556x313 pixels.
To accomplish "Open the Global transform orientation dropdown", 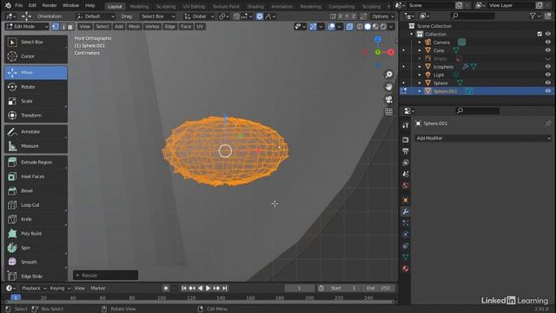I will click(x=199, y=17).
